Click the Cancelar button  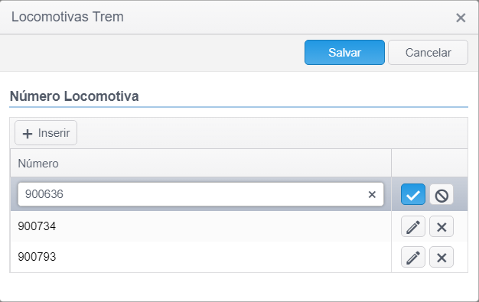(x=428, y=52)
